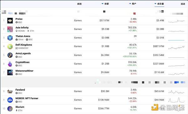The height and width of the screenshot is (114, 188).
Task: View the Faraland activity sparkline chart
Action: (x=176, y=92)
